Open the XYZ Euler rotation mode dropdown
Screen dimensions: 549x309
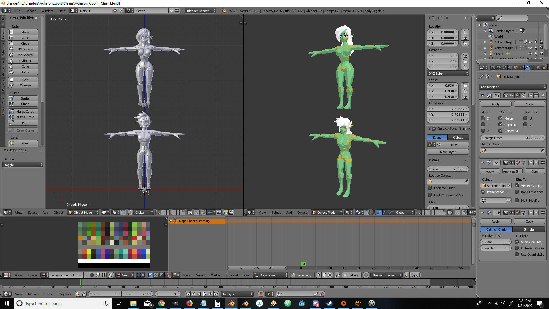coord(448,74)
